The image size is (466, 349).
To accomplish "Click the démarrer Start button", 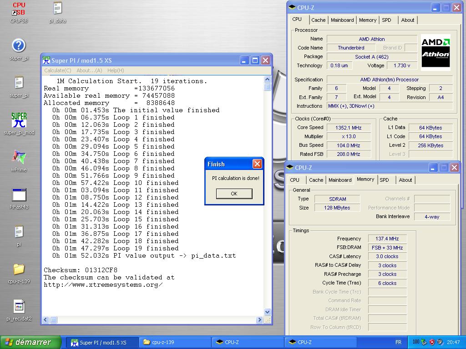I will [30, 342].
